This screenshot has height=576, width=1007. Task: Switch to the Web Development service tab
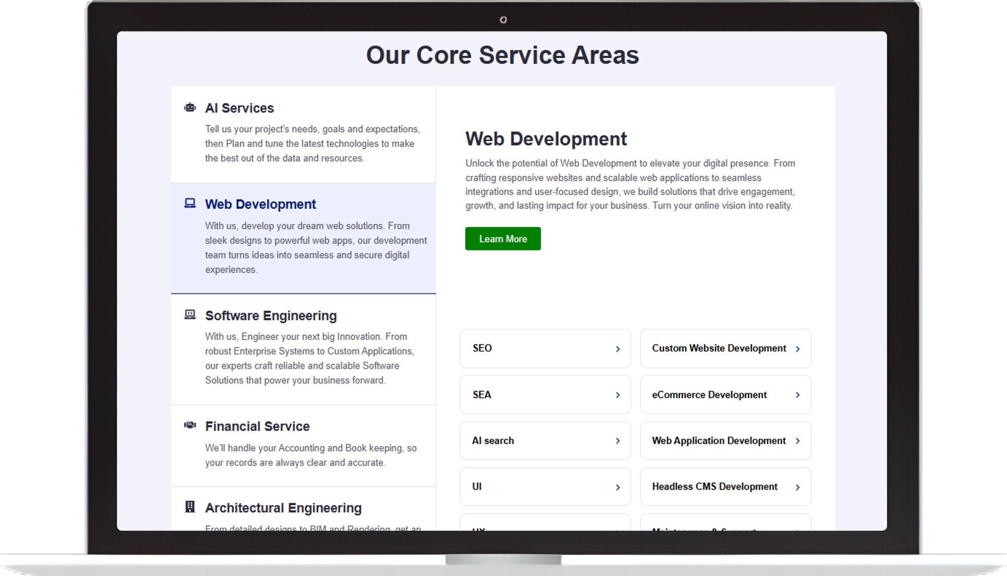[303, 238]
